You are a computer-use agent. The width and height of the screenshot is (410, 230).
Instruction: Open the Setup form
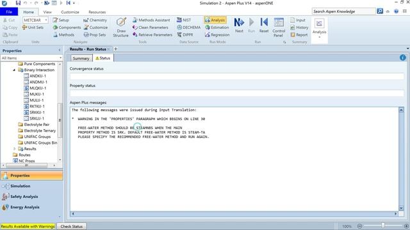[x=61, y=20]
